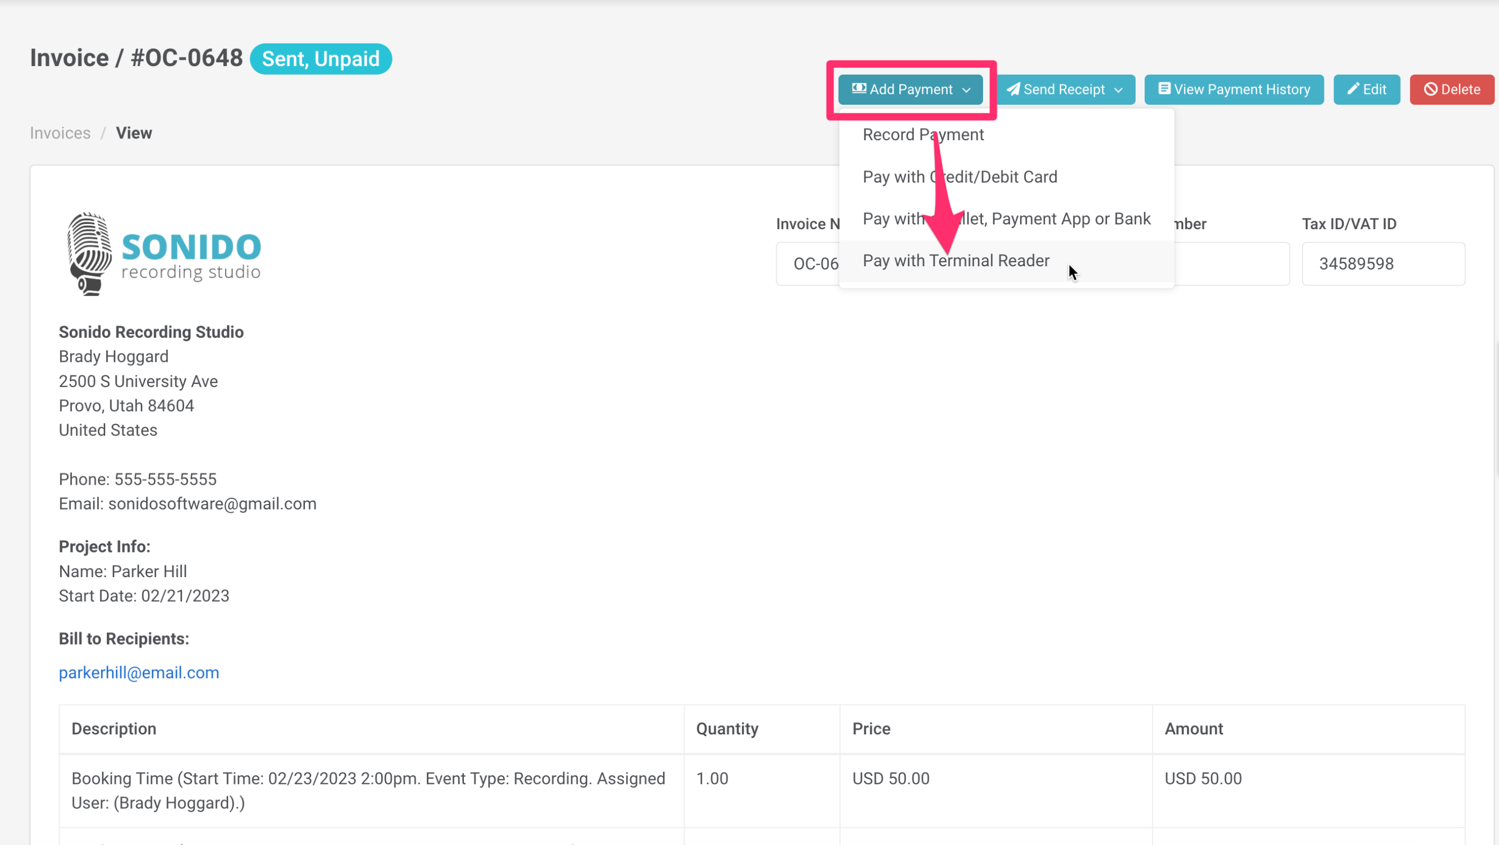Viewport: 1499px width, 845px height.
Task: Click the pencil icon on Edit button
Action: tap(1353, 89)
